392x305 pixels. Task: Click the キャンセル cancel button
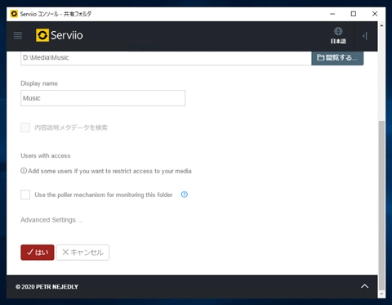pyautogui.click(x=82, y=253)
